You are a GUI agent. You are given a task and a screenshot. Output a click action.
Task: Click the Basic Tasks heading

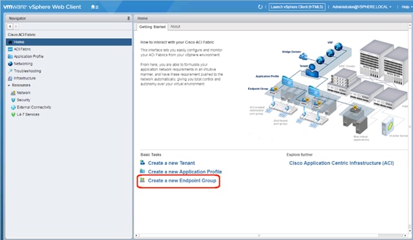pos(151,155)
